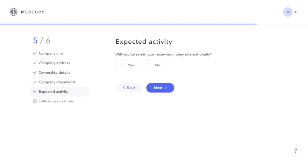Navigate to the Ownership details step
Viewport: 308px width, 161px height.
click(54, 72)
